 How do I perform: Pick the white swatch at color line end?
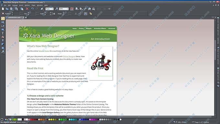[x=121, y=119]
